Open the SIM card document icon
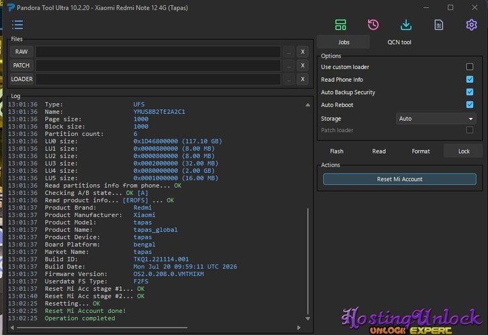The image size is (488, 335). 438,25
